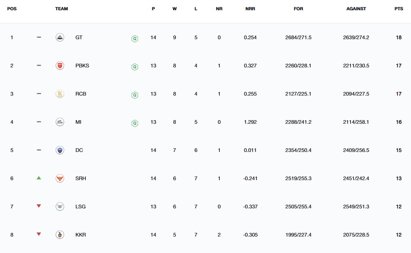This screenshot has height=253, width=411.
Task: Select the AGAINST column header
Action: 356,9
